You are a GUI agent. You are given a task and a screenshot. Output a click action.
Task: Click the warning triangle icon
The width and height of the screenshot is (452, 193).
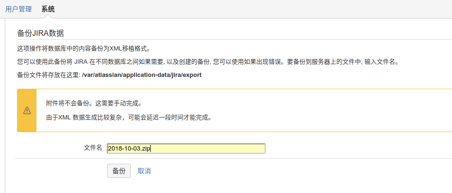[27, 110]
